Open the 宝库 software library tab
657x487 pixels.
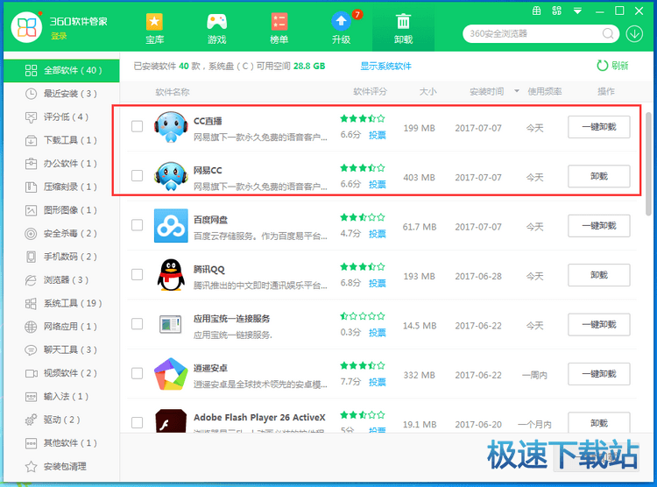click(x=154, y=29)
